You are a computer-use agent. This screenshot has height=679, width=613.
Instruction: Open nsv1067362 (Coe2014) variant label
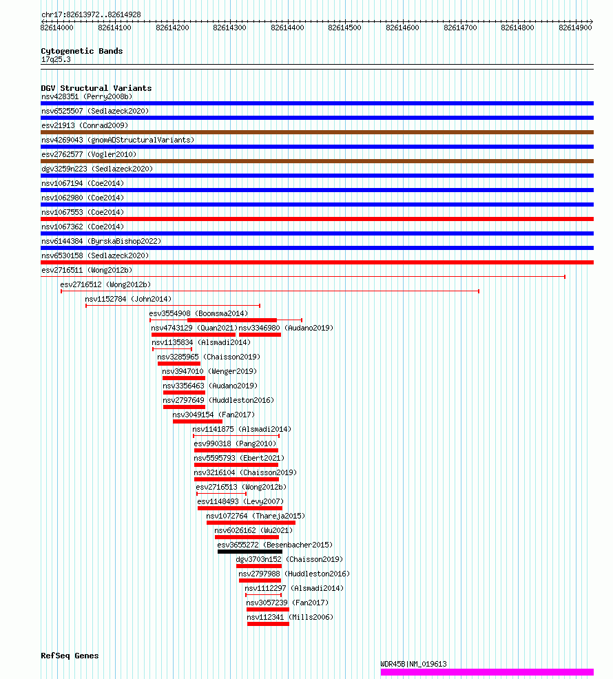click(83, 227)
